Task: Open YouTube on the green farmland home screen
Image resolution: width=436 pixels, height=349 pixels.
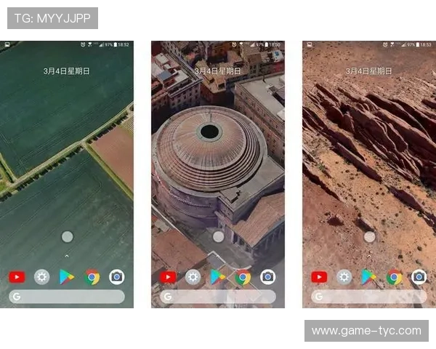Action: (17, 277)
